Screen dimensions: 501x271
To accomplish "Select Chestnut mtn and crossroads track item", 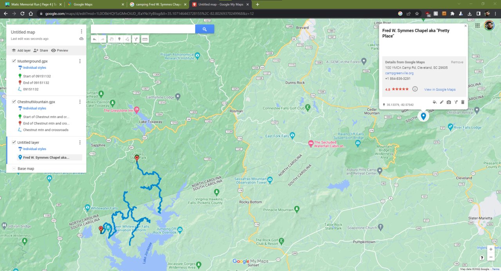I will (x=45, y=130).
